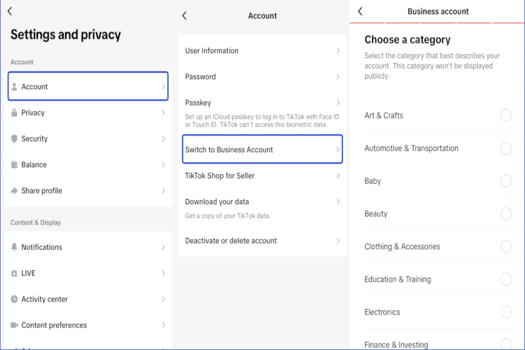Select the Automotive & Transportation radio button
Screen dimensions: 525x350
[506, 148]
